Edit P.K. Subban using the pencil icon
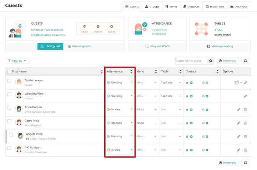 [238, 150]
